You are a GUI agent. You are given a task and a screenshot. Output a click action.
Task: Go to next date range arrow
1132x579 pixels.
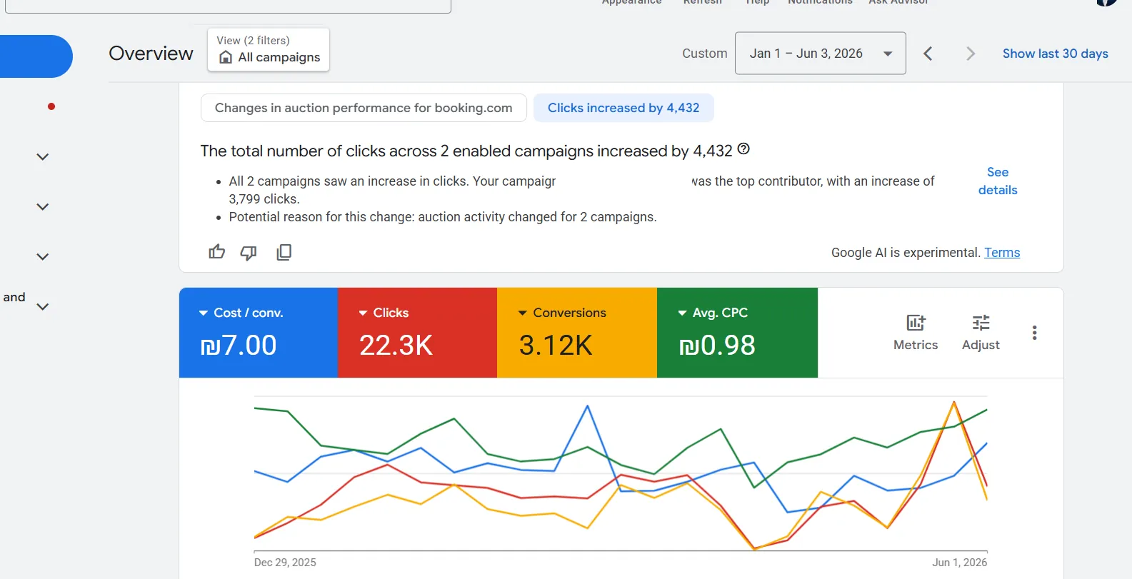tap(970, 54)
